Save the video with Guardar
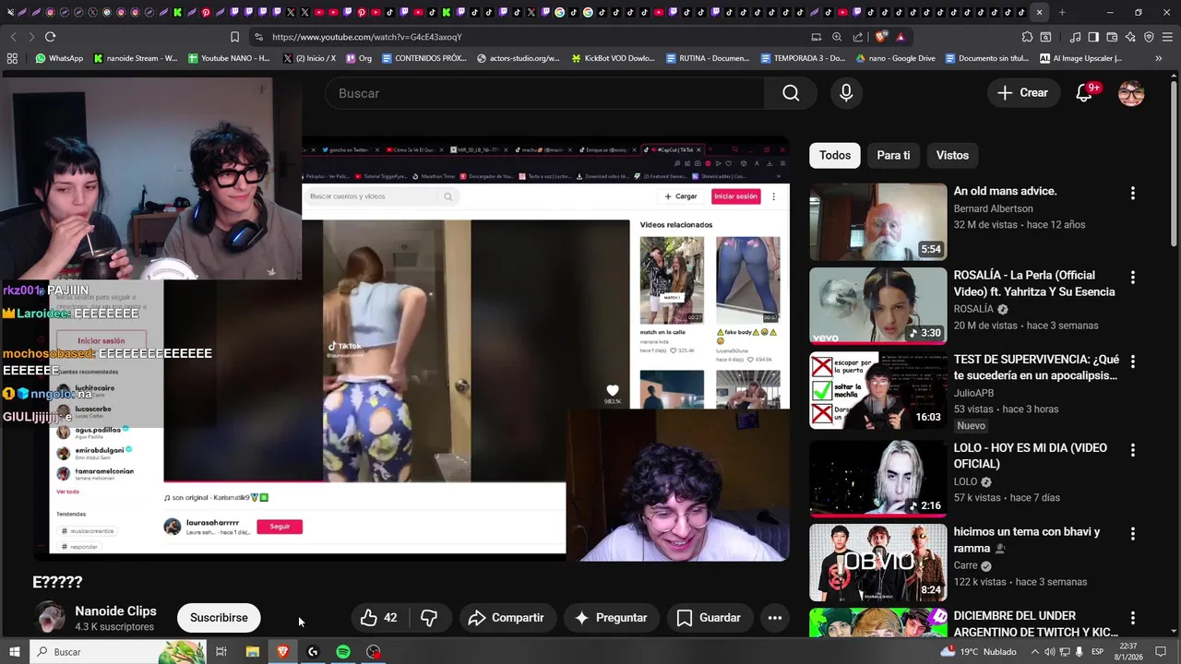 (x=709, y=618)
